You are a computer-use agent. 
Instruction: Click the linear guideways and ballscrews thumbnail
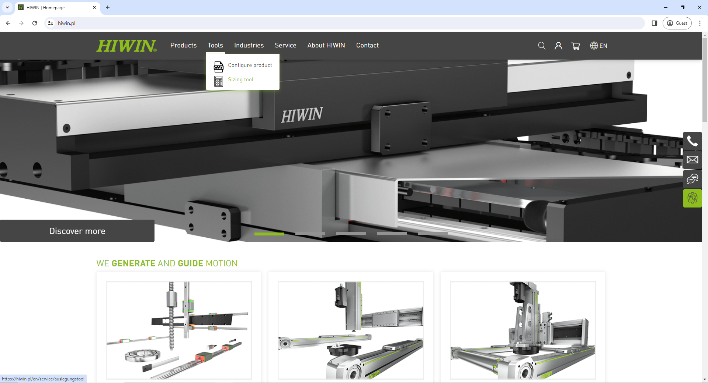179,330
